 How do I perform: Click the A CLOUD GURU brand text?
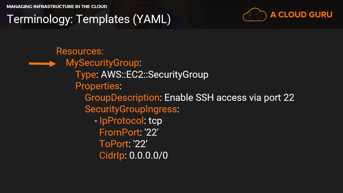pos(301,15)
